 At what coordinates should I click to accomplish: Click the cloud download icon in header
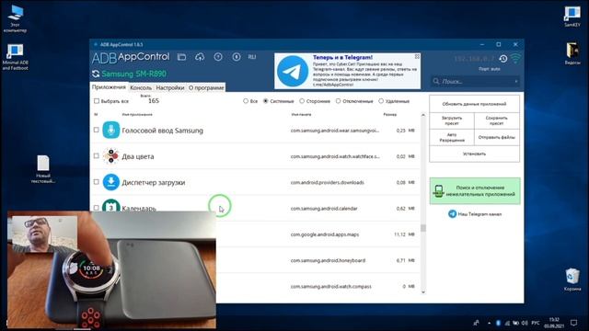point(200,57)
